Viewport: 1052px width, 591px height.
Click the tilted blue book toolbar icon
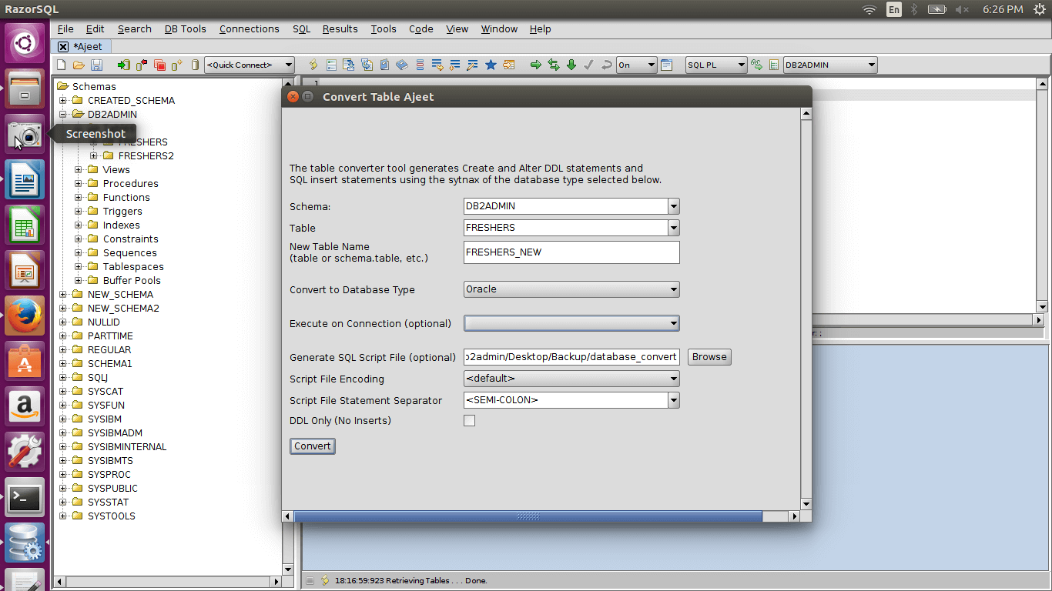(402, 65)
